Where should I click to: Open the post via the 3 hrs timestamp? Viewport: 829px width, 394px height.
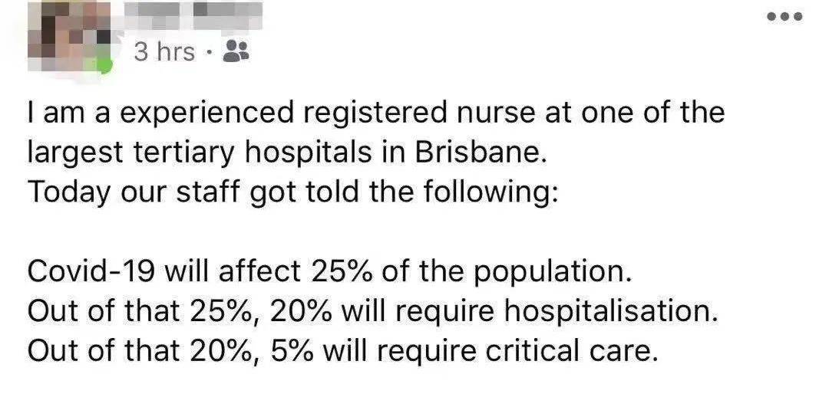coord(164,52)
